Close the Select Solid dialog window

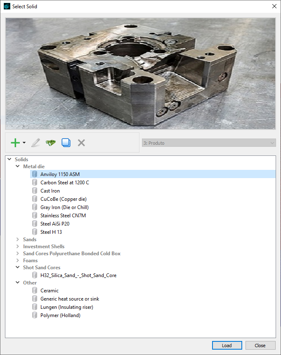pyautogui.click(x=274, y=6)
